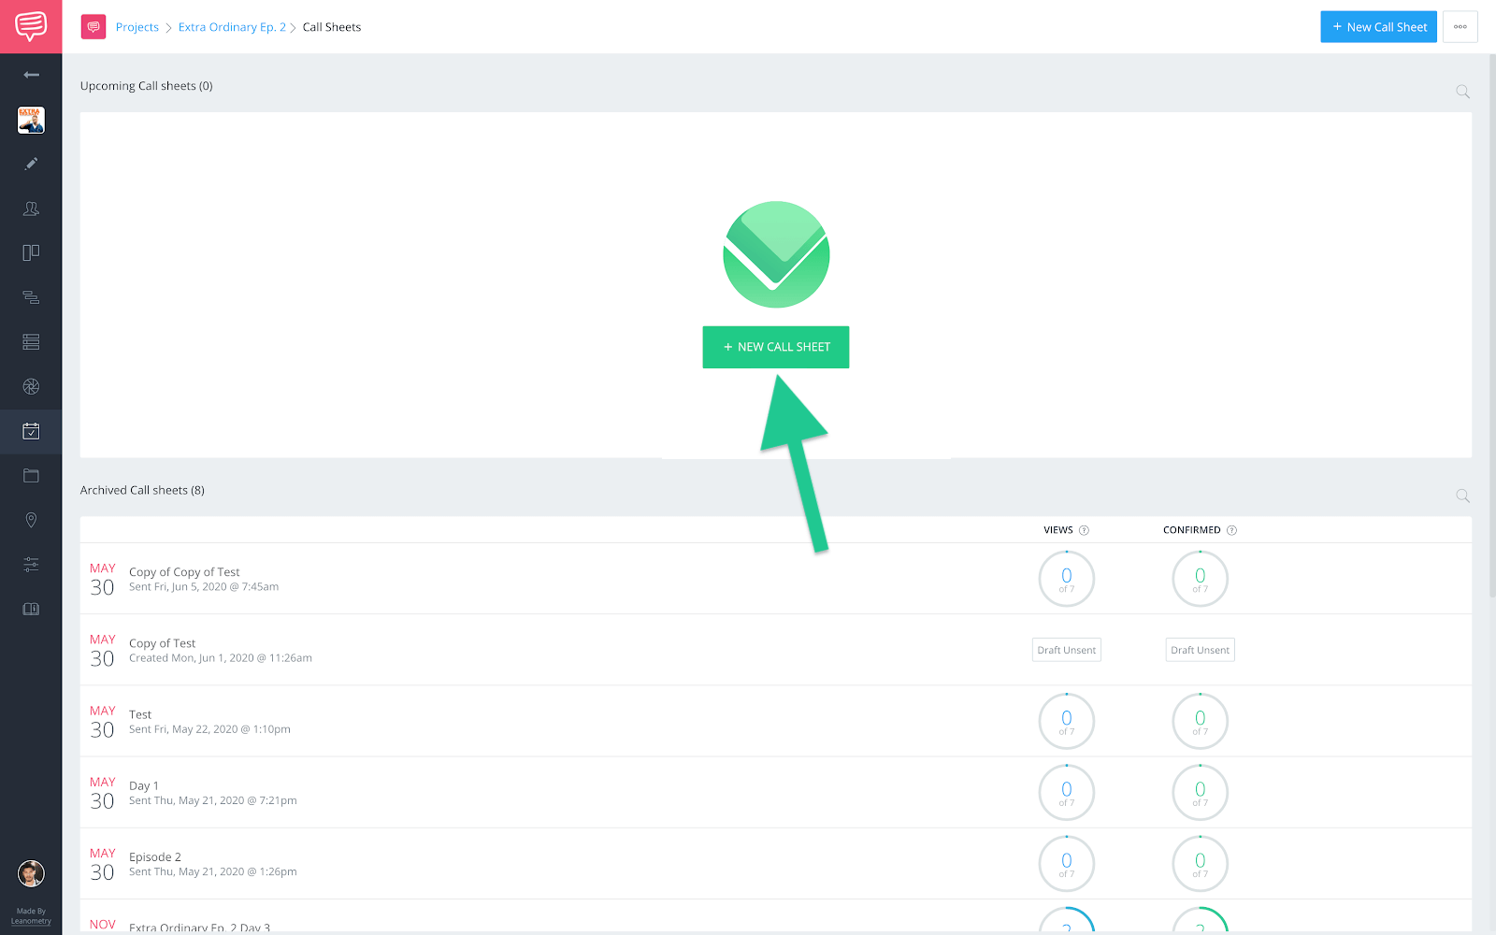Image resolution: width=1496 pixels, height=935 pixels.
Task: Click confirmed progress circle for Day 1 row
Action: (1201, 792)
